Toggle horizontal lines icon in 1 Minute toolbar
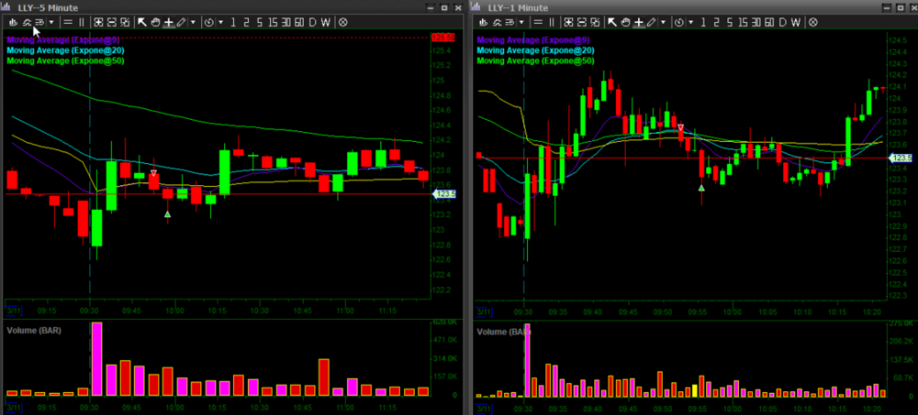Image resolution: width=918 pixels, height=415 pixels. [x=539, y=21]
